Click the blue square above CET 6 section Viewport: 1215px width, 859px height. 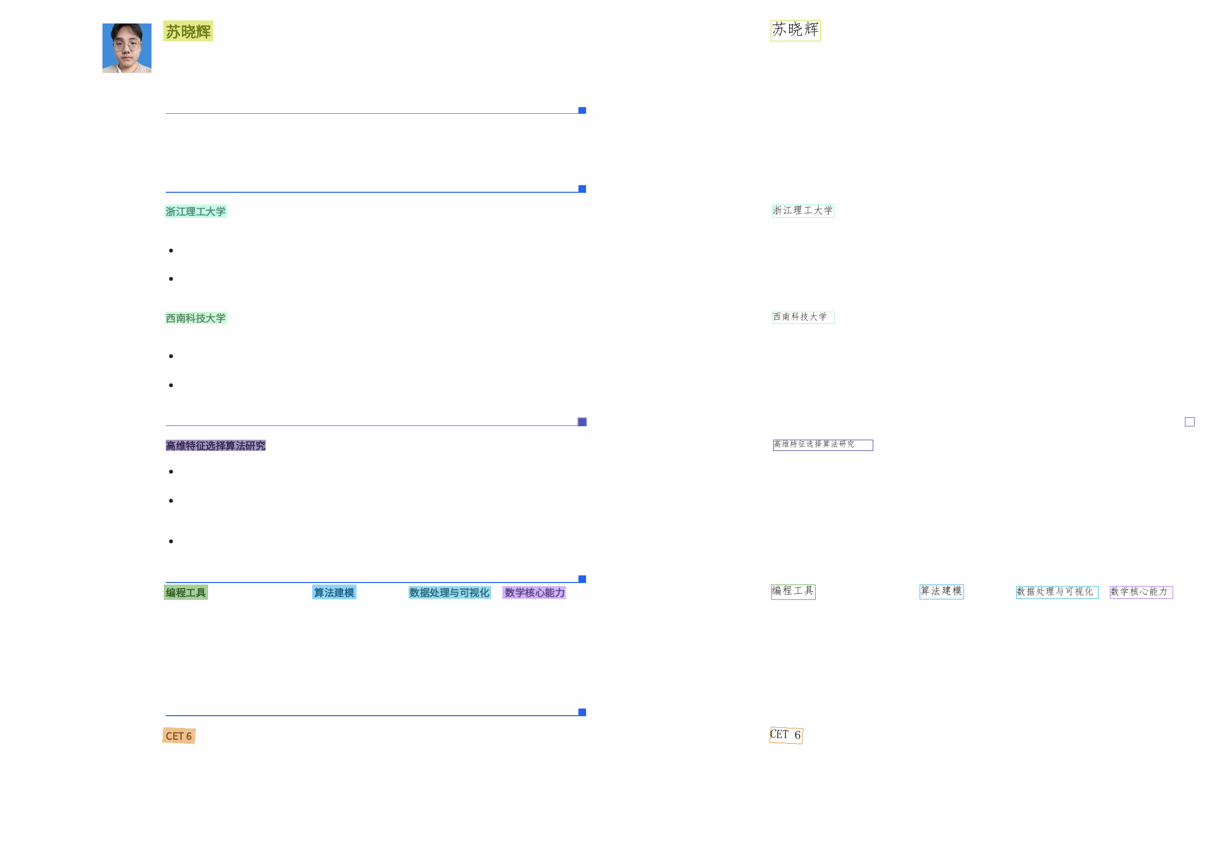coord(581,712)
